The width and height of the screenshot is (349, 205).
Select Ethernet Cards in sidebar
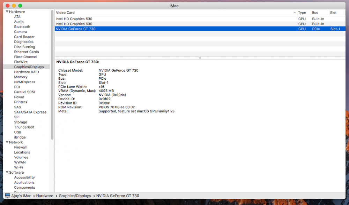[x=27, y=52]
